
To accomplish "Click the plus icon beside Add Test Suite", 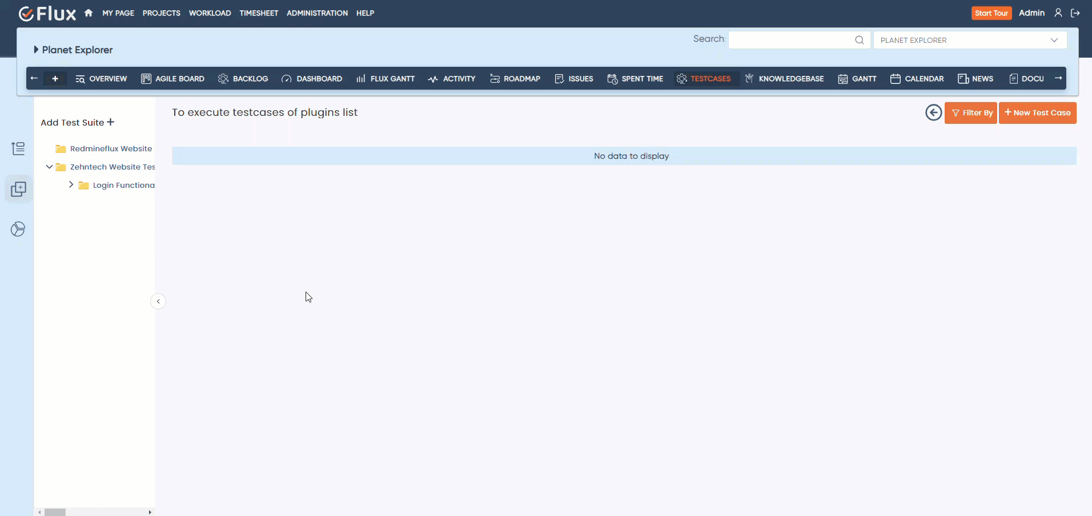I will [111, 122].
